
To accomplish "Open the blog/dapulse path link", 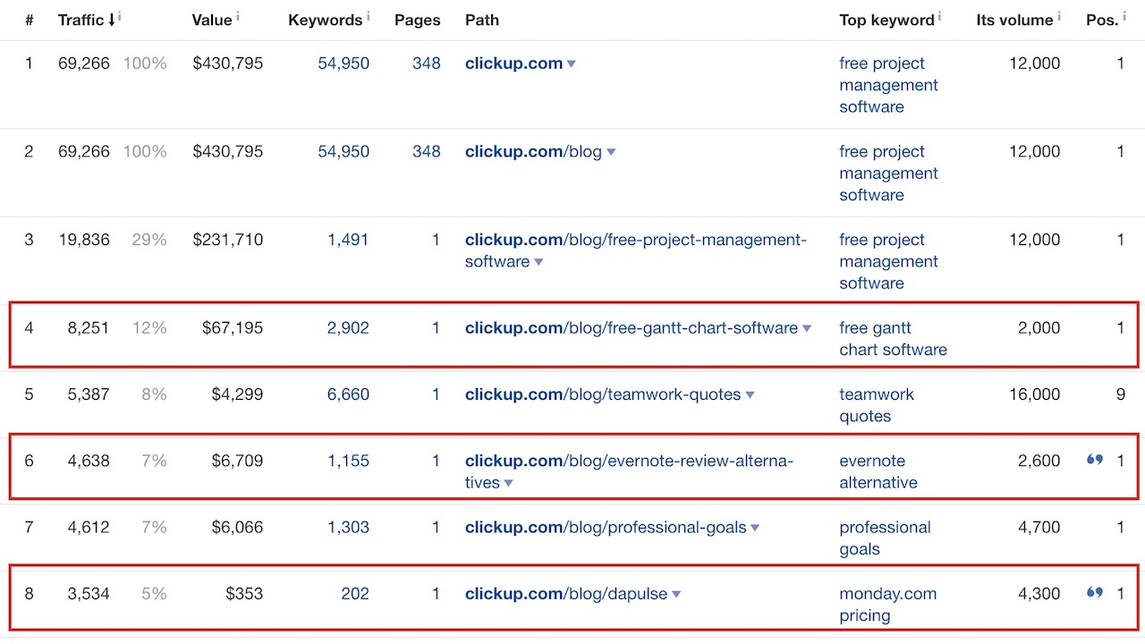I will (x=566, y=593).
